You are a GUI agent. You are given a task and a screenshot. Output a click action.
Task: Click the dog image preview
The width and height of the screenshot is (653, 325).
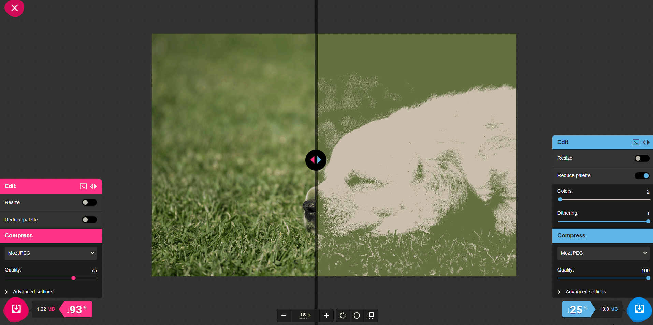point(334,155)
